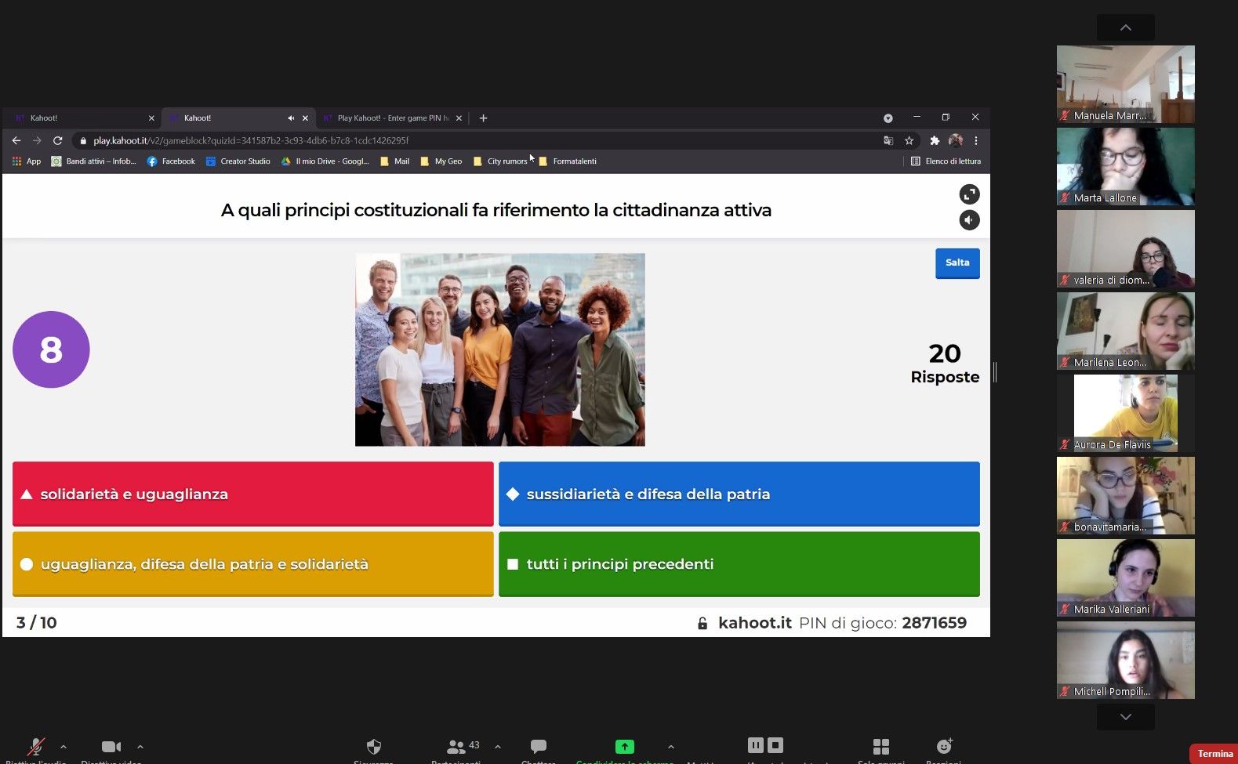Click the Kahoot fullscreen icon
The image size is (1238, 764).
pos(969,194)
